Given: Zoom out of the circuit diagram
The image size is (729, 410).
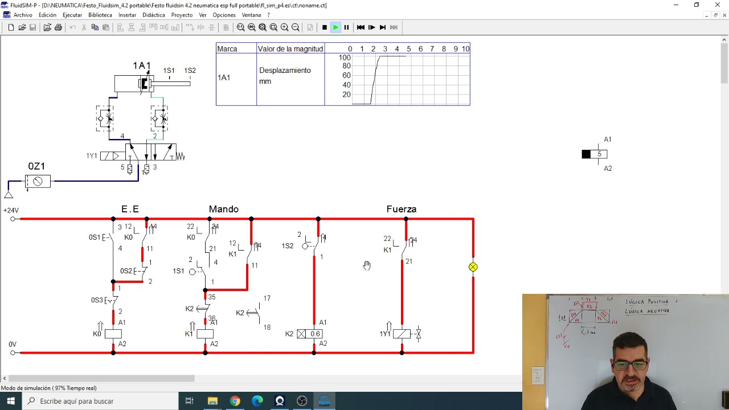Looking at the screenshot, I should 296,27.
